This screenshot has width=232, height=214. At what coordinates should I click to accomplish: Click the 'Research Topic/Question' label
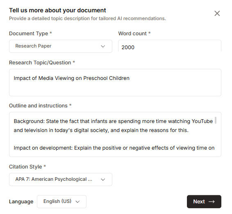click(x=40, y=63)
